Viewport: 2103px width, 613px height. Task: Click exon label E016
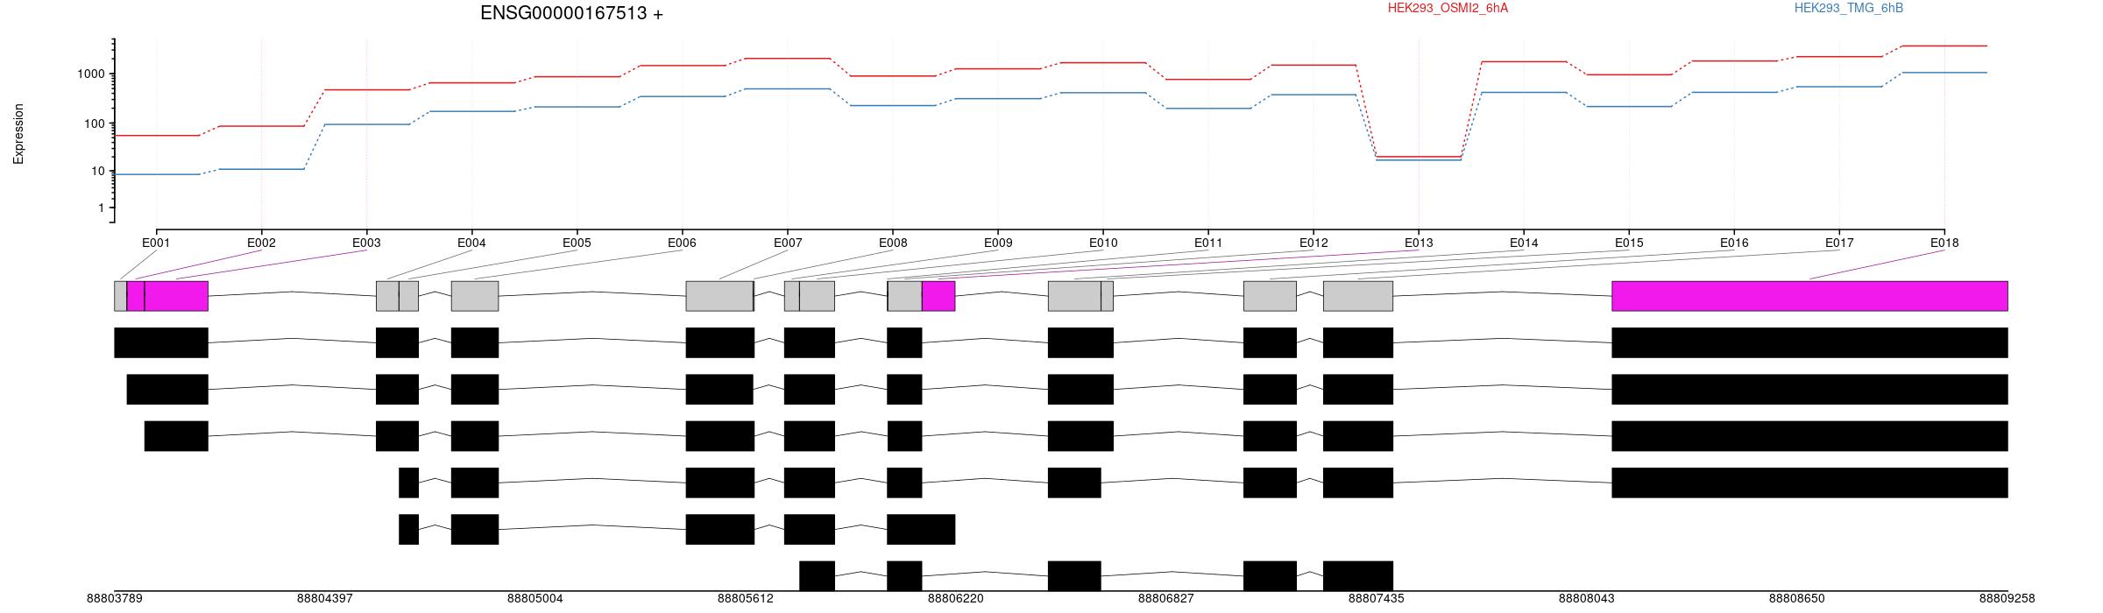tap(1734, 243)
